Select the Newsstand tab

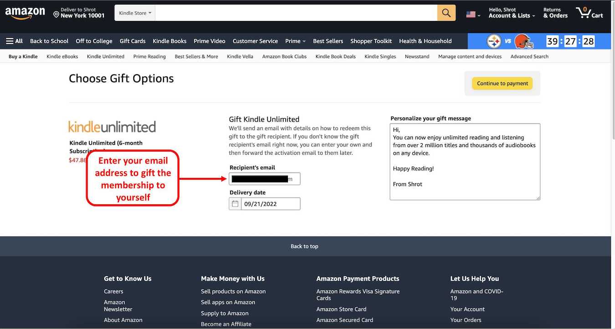417,56
